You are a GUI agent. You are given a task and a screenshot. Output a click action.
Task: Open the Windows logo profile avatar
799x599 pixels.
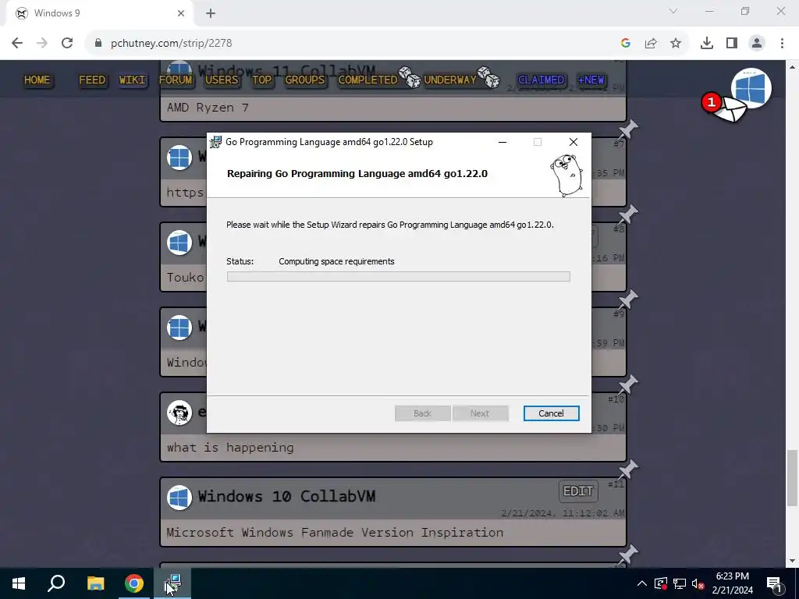(x=751, y=88)
